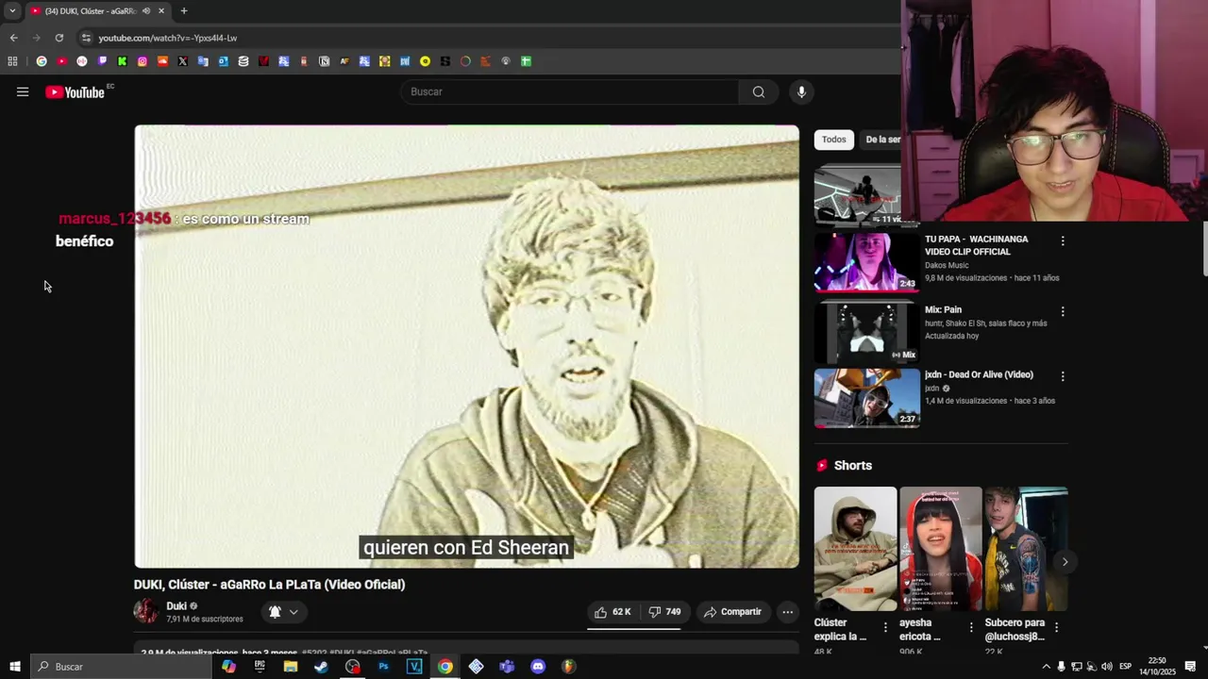
Task: Focus the Buscar YouTube search field
Action: point(570,91)
